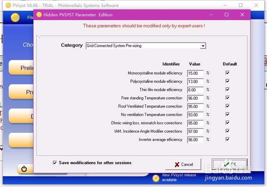Toggle Default checkbox for Roof Ventilated Temperature correction

click(227, 106)
